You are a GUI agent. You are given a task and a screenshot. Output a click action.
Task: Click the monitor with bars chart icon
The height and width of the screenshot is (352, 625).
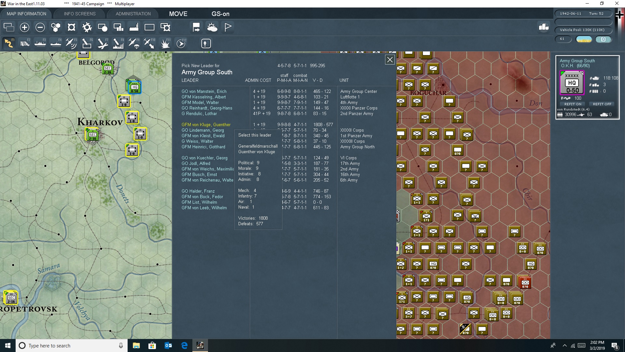(x=118, y=27)
